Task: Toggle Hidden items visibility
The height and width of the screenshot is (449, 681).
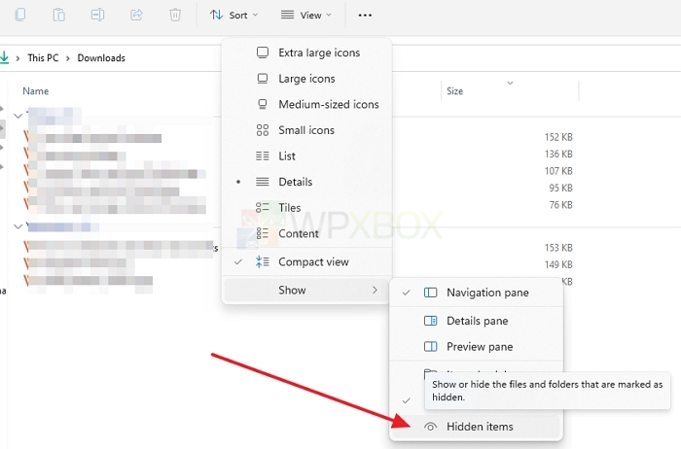Action: pyautogui.click(x=476, y=427)
